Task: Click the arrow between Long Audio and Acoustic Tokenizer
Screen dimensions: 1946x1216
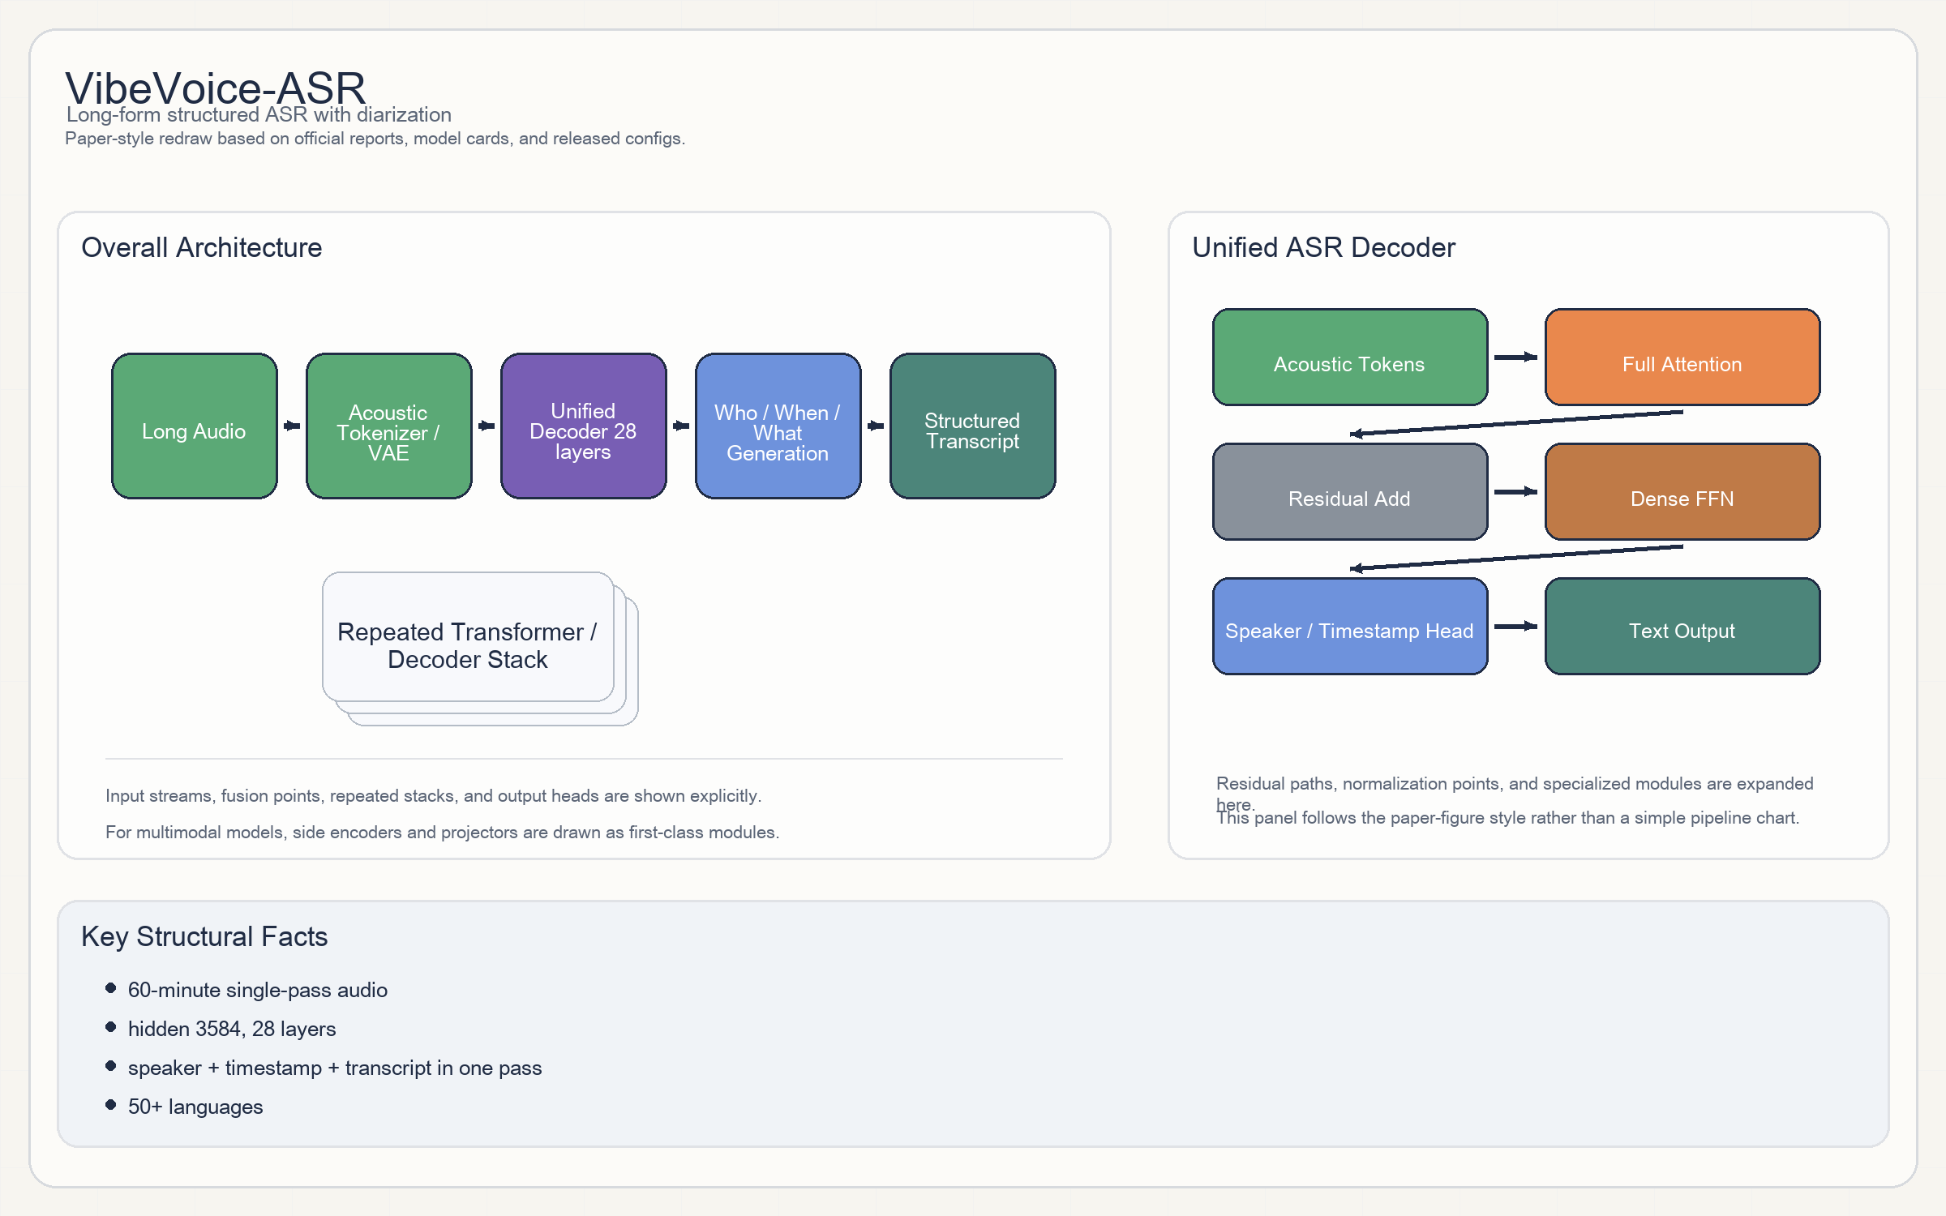Action: (292, 426)
